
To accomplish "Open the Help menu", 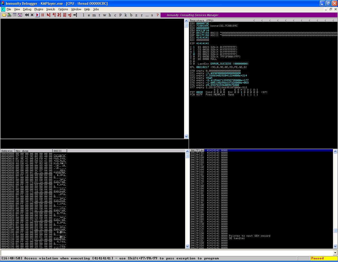I will pyautogui.click(x=87, y=9).
